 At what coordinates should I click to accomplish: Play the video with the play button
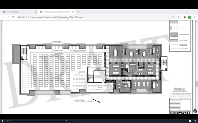[x=3, y=121]
